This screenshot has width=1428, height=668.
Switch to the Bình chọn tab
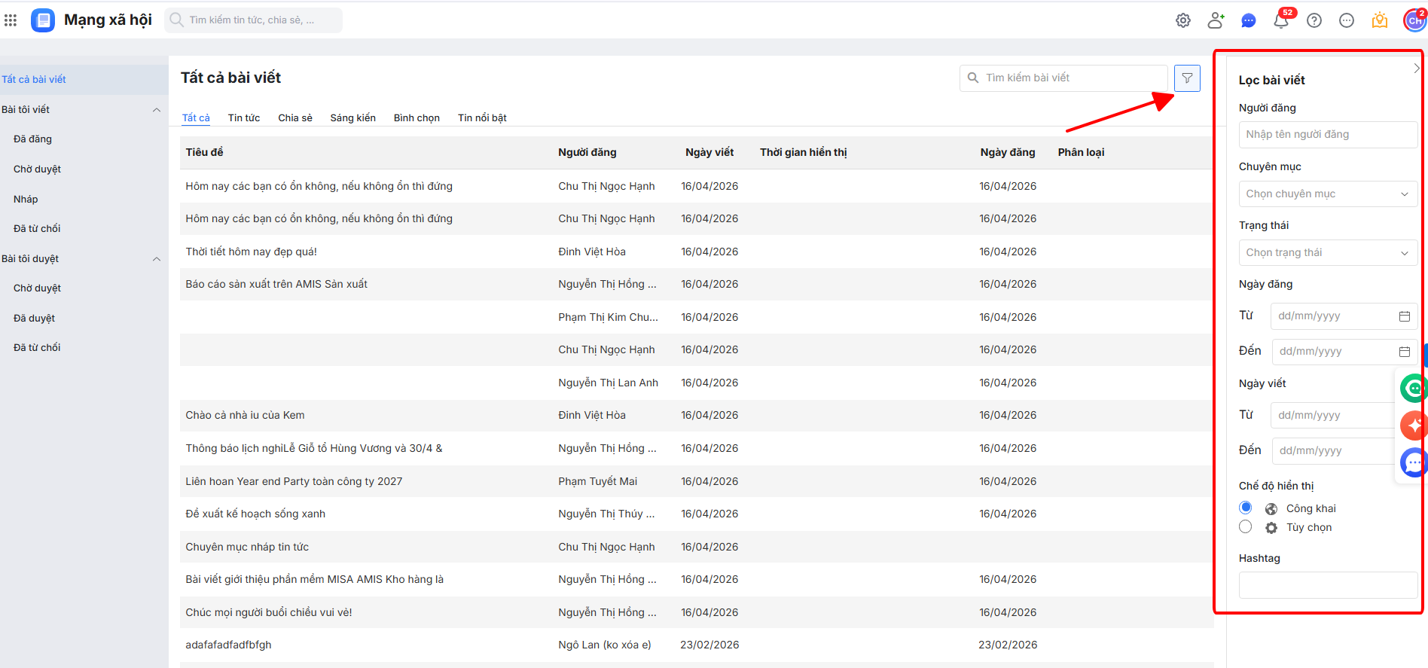416,118
